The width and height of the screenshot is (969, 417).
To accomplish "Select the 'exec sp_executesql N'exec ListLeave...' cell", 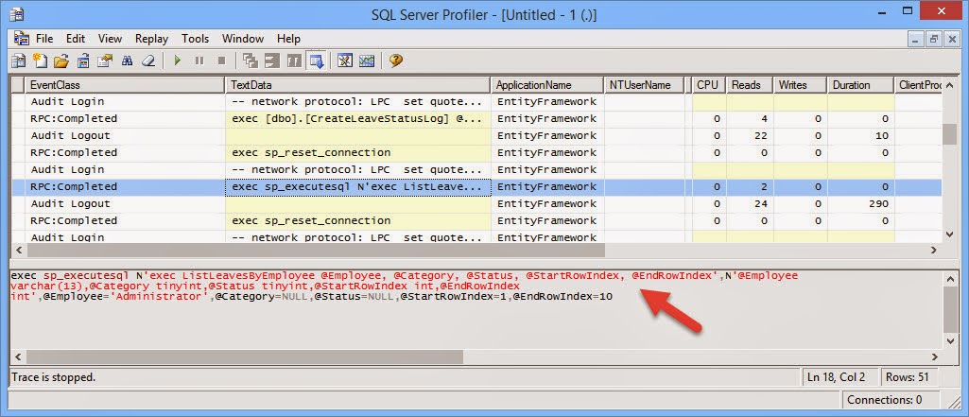I will (357, 186).
